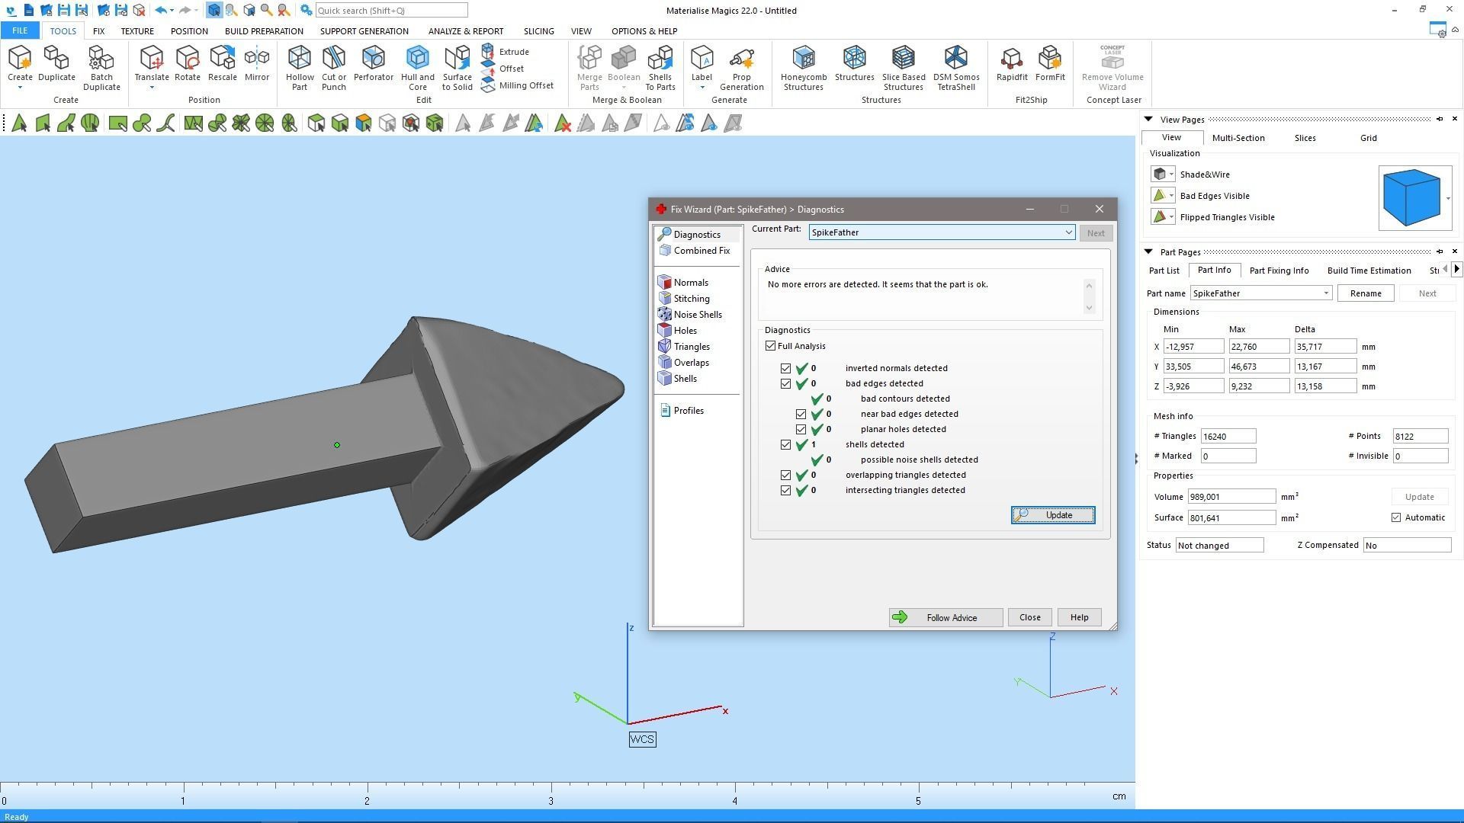Open the SUPPORT GENERATION ribbon tab
The height and width of the screenshot is (823, 1464).
pyautogui.click(x=364, y=31)
